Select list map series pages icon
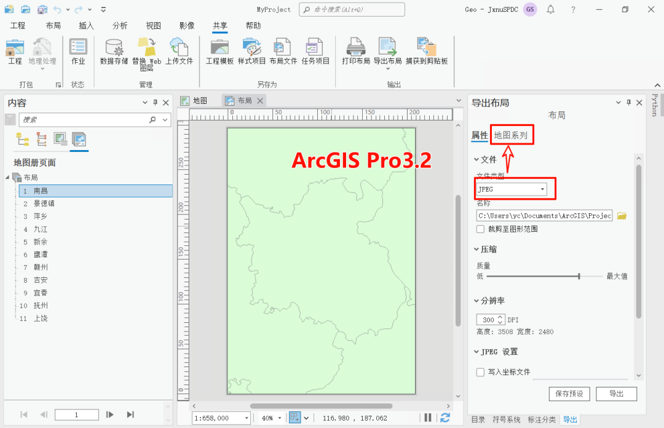The height and width of the screenshot is (428, 664). tap(79, 139)
